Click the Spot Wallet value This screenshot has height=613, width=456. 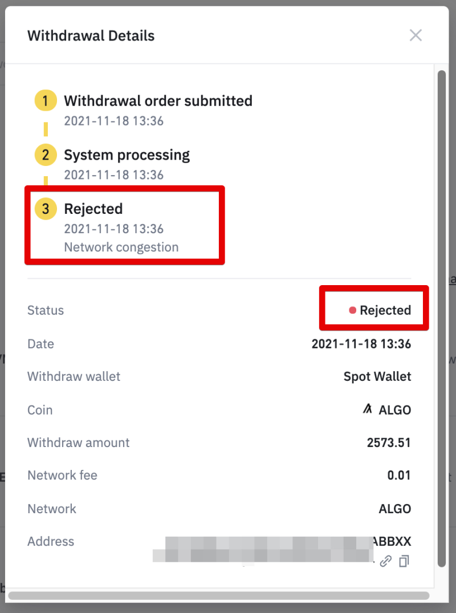377,376
